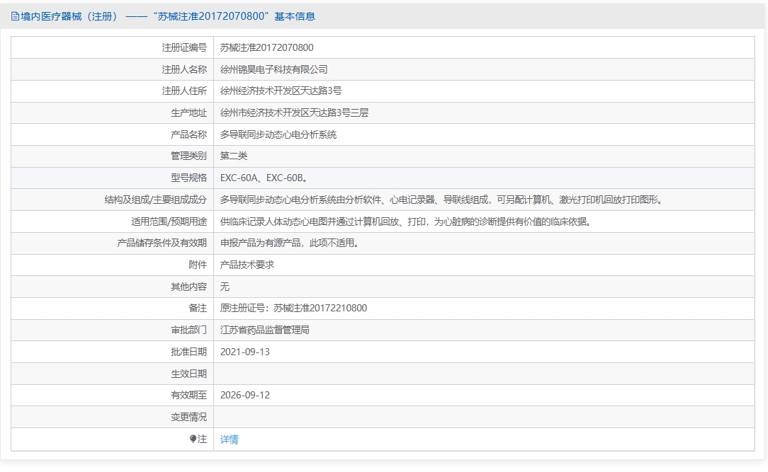768x472 pixels.
Task: Click the 注册证编号 label
Action: (x=184, y=48)
